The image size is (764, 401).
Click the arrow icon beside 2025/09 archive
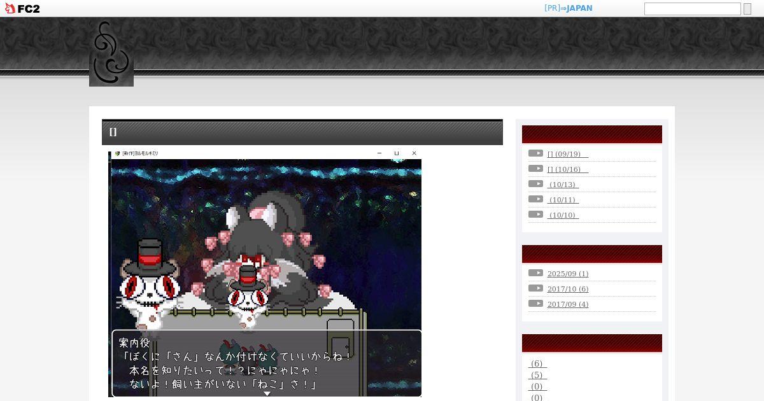[536, 273]
